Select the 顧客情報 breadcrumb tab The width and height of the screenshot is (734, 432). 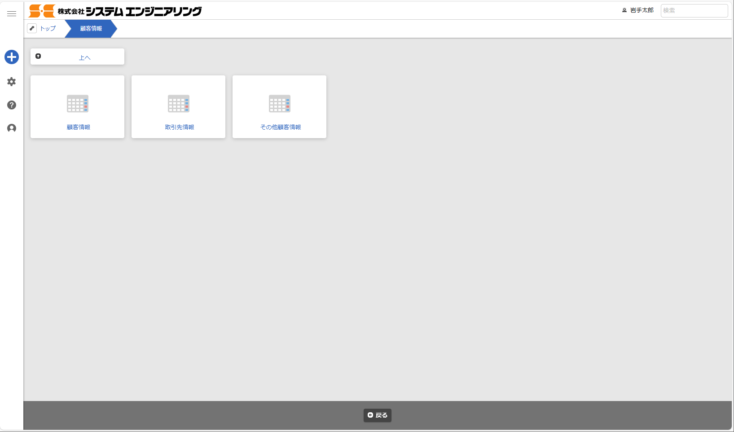(x=91, y=28)
